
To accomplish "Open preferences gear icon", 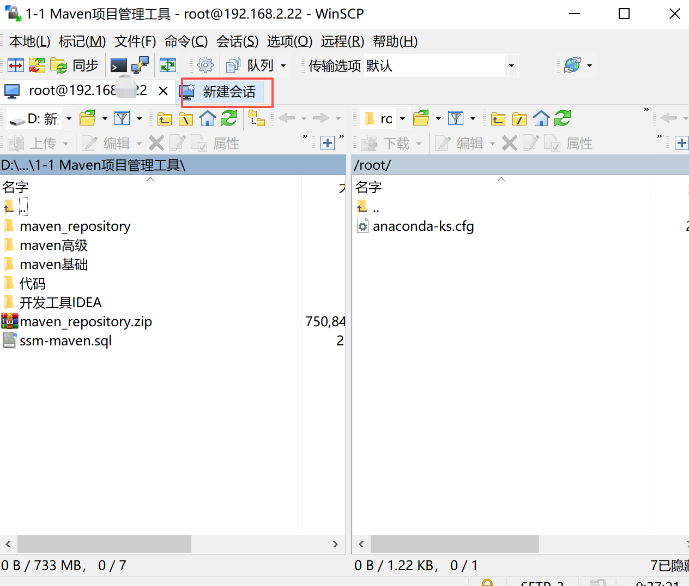I will click(206, 65).
